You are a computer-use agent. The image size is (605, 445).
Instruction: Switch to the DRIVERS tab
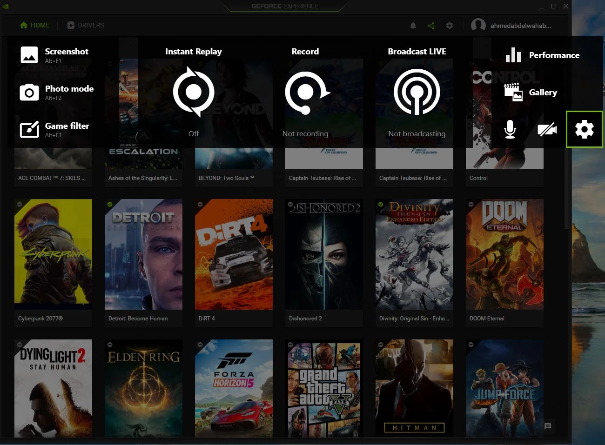[x=86, y=25]
